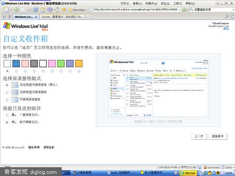Viewport: 235px width, 176px height.
Task: Open Favorites dropdown arrow
Action: (86, 10)
